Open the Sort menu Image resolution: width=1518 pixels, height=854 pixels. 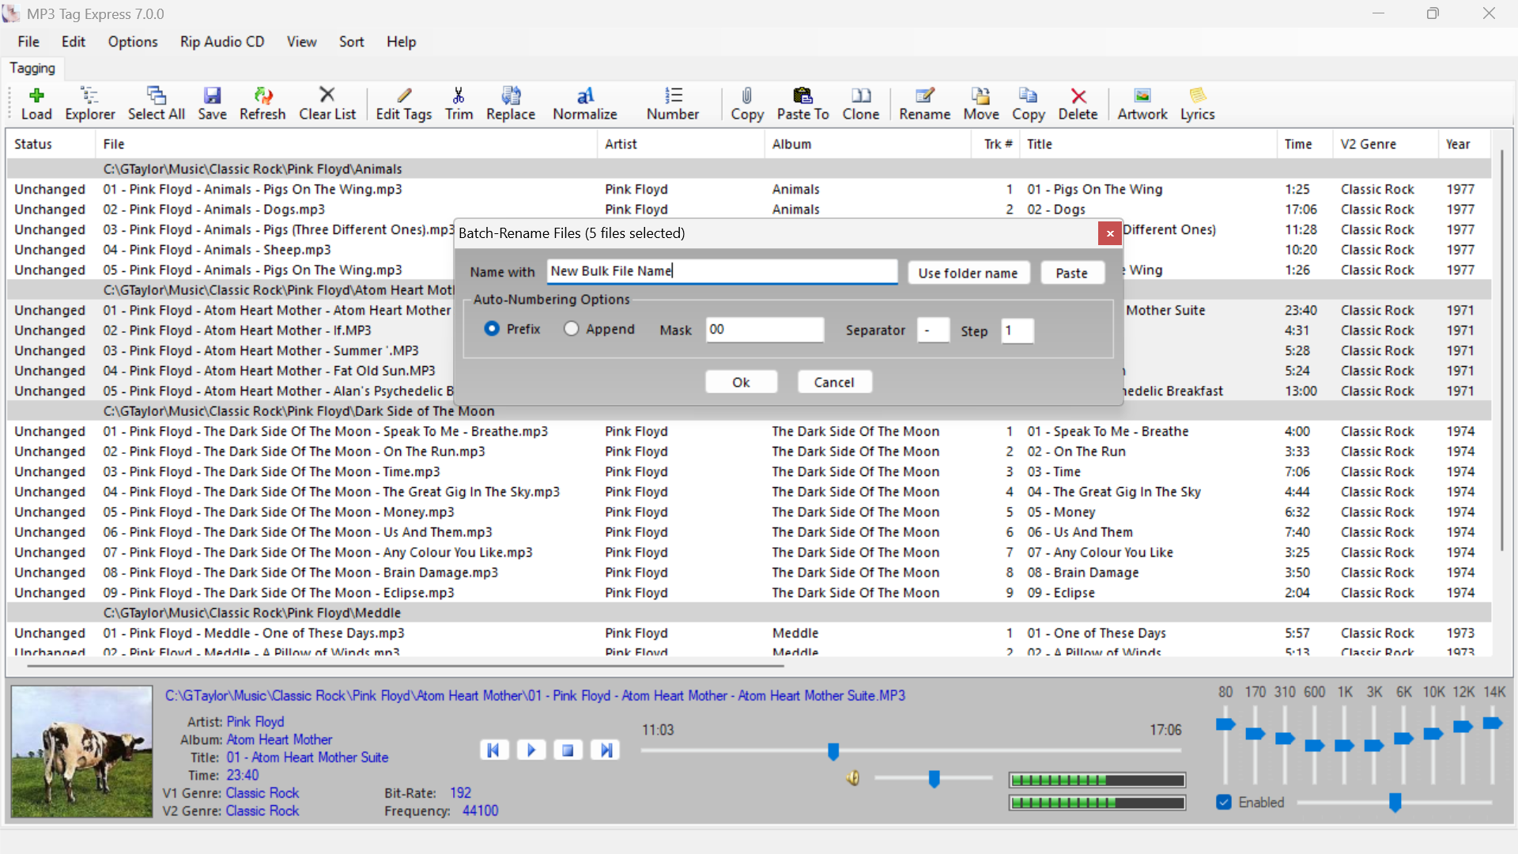click(x=352, y=42)
